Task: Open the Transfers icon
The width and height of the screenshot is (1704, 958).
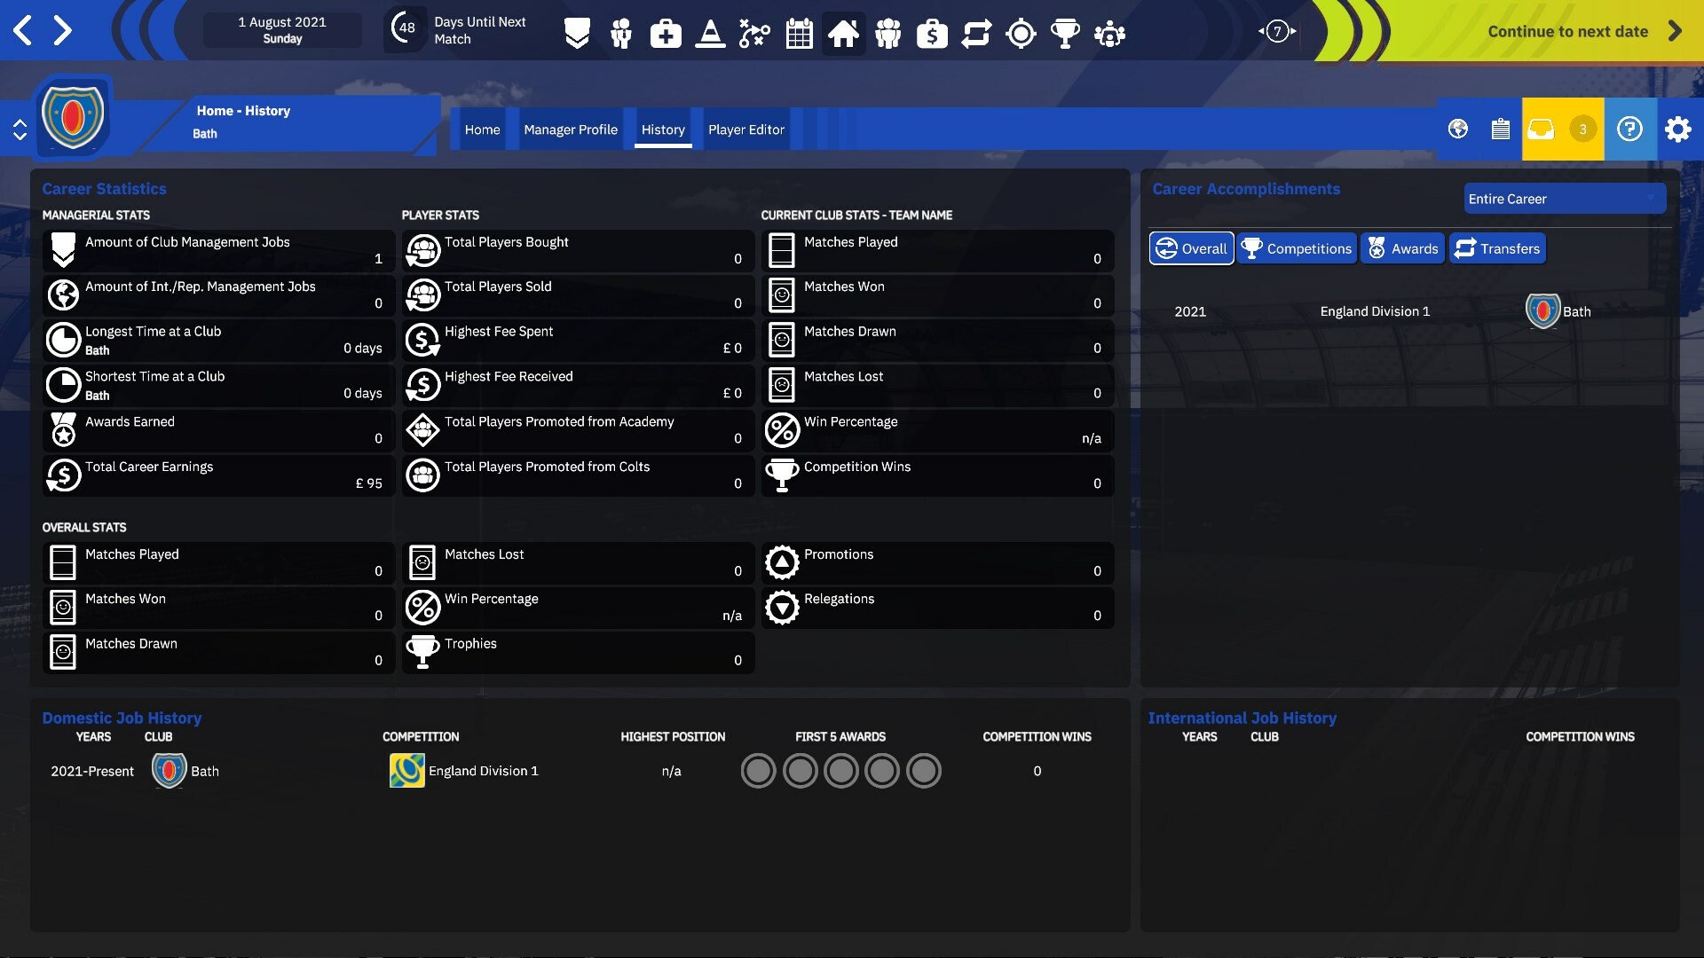Action: coord(976,33)
